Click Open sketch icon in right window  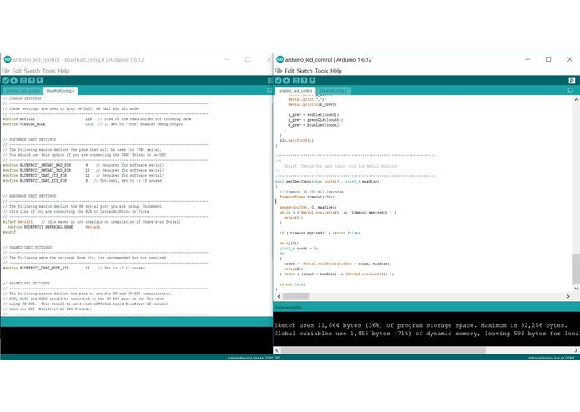coord(304,81)
